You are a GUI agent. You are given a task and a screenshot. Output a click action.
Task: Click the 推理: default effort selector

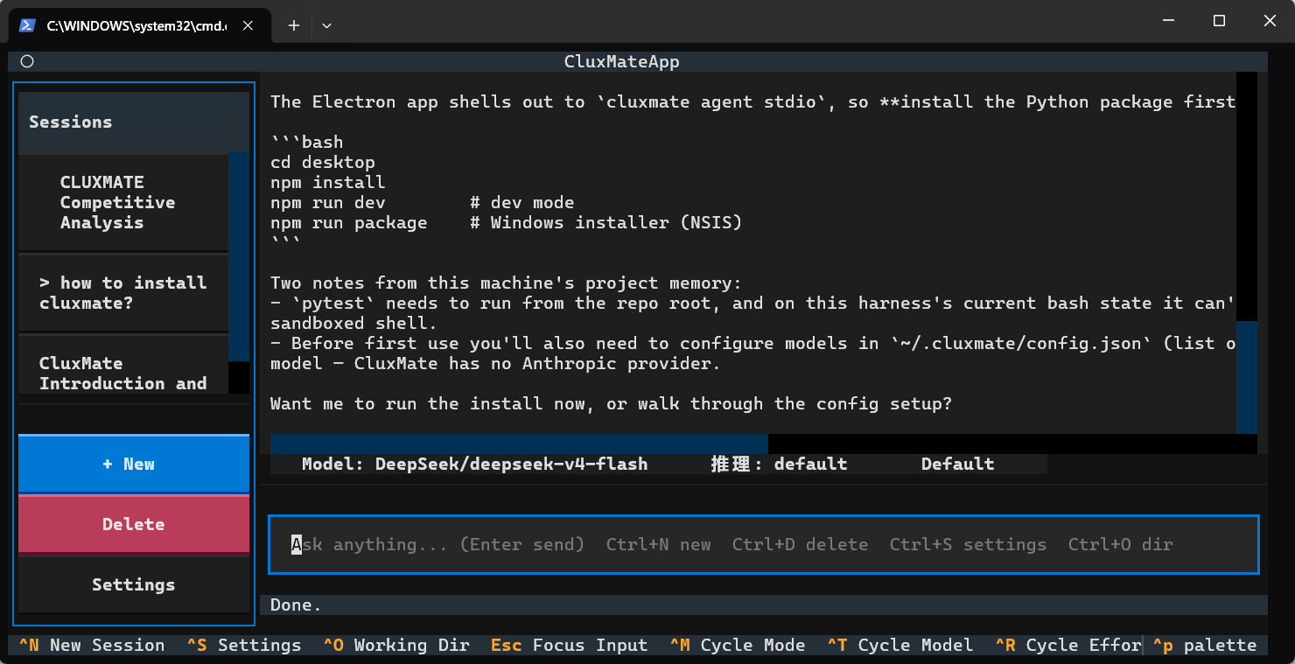tap(779, 464)
